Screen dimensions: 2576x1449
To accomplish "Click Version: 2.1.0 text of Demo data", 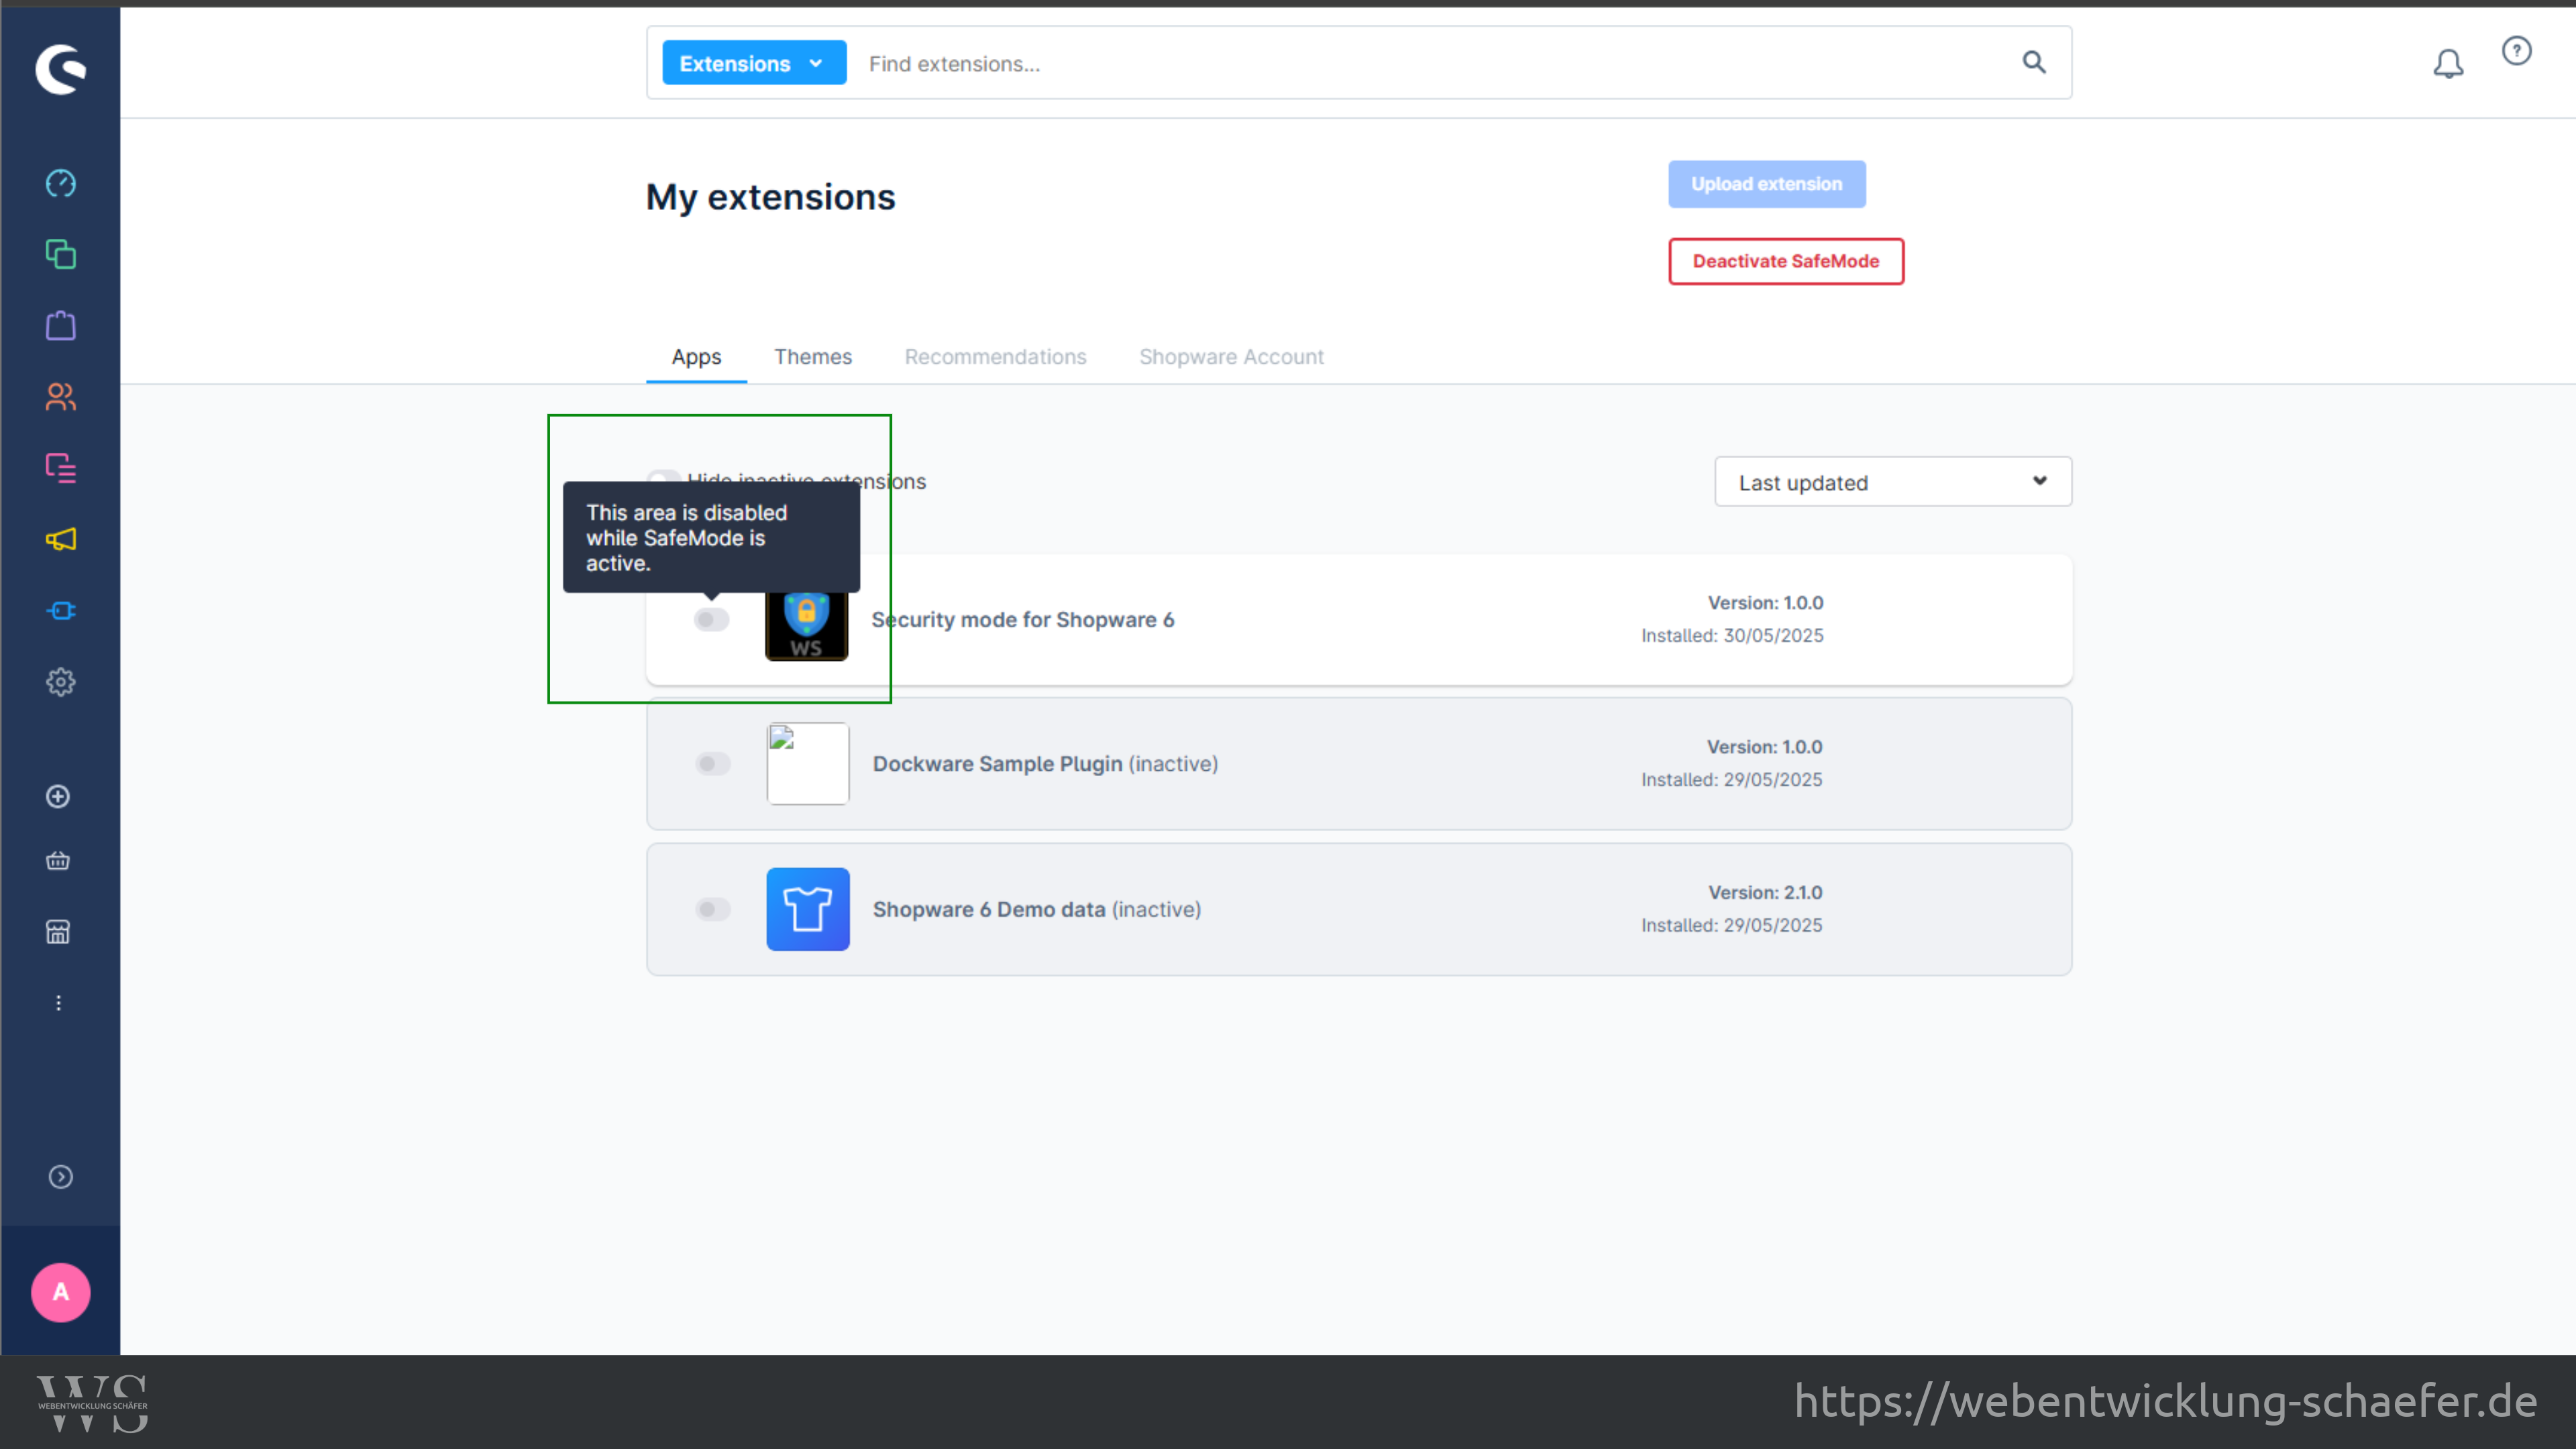I will pyautogui.click(x=1765, y=892).
